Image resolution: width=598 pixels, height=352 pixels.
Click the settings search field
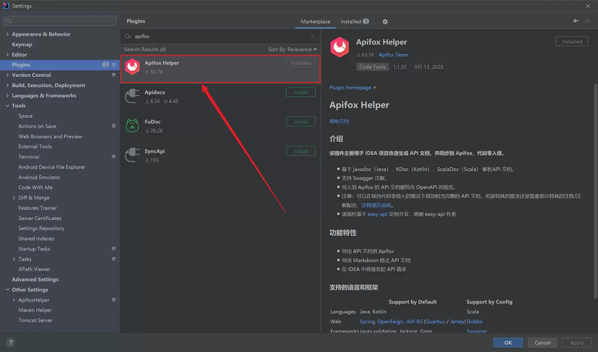pos(60,21)
